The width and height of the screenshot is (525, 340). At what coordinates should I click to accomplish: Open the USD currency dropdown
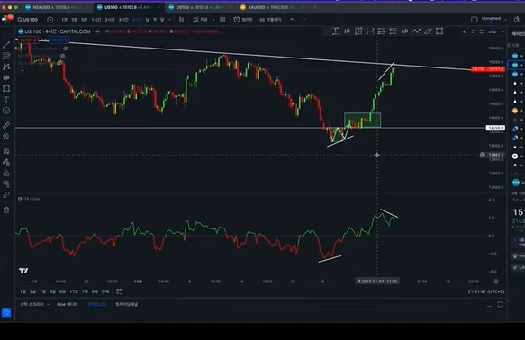495,31
